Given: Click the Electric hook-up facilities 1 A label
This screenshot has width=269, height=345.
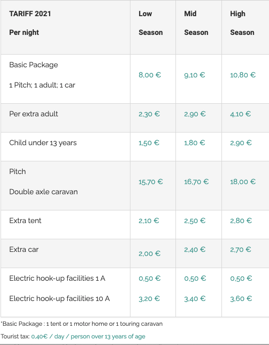Looking at the screenshot, I should (57, 278).
